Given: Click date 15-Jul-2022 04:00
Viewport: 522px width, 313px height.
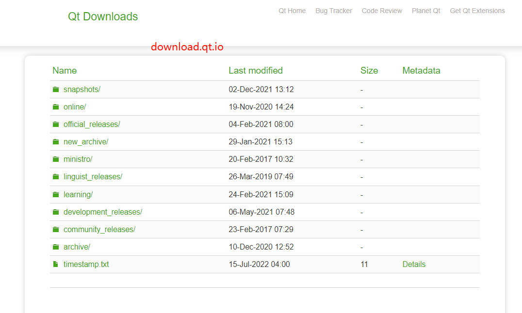Looking at the screenshot, I should [x=259, y=264].
